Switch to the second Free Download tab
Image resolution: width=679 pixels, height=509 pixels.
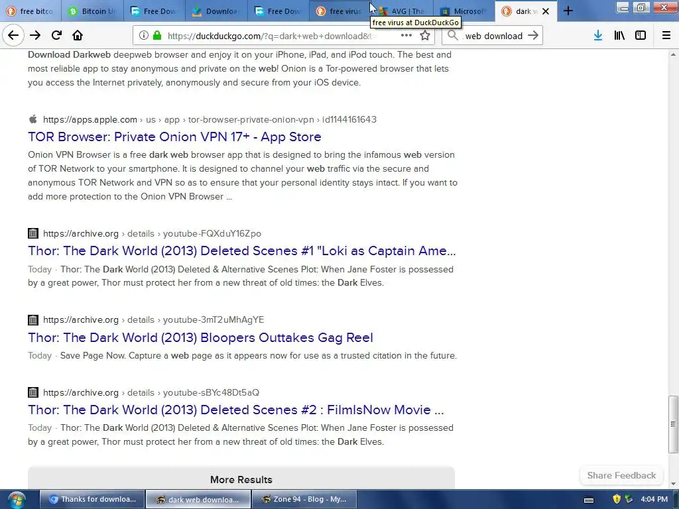click(x=278, y=11)
